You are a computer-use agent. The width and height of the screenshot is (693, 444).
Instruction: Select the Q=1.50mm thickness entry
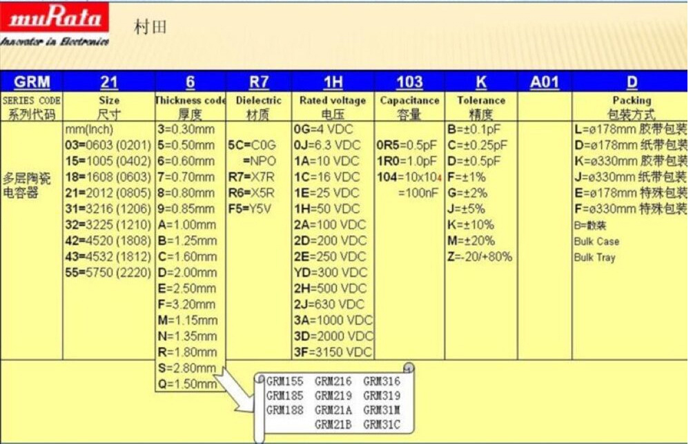point(187,384)
